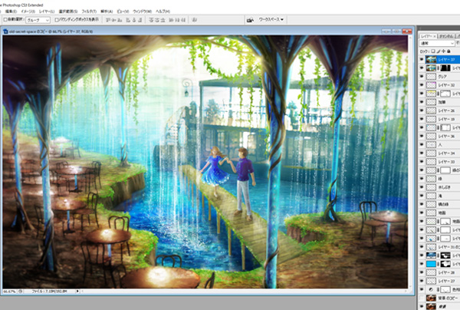Click the black layer mask thumbnail near the top
This screenshot has width=460, height=310.
tap(446, 68)
